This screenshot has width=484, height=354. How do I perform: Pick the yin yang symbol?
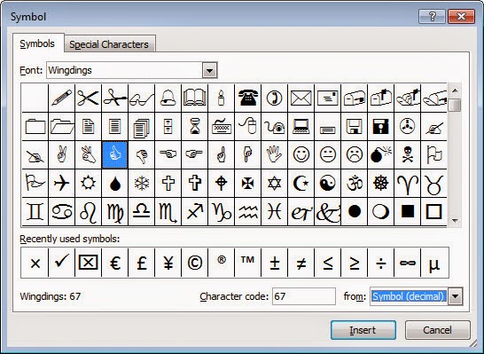point(327,183)
